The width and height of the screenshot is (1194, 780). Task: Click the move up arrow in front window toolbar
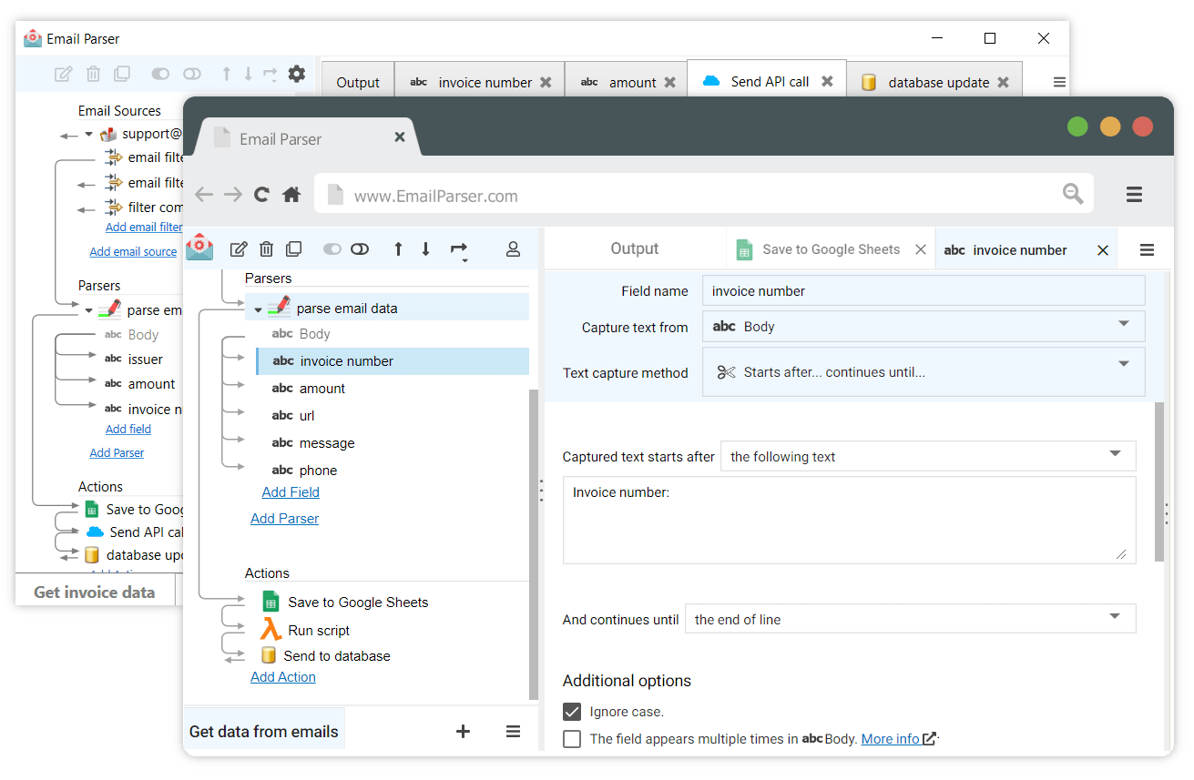(x=398, y=248)
